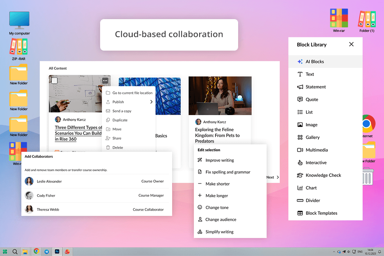The image size is (384, 256).
Task: Open Block Templates in Block Library
Action: (325, 213)
